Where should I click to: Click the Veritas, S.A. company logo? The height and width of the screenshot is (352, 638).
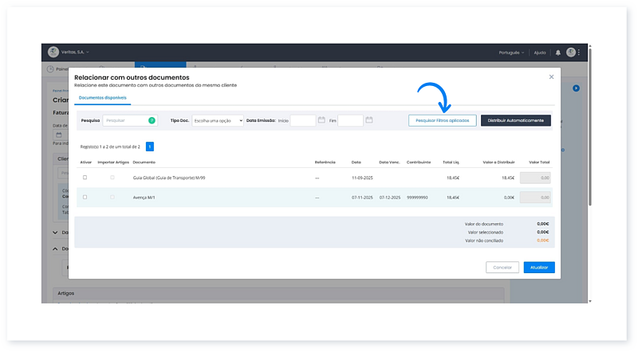53,53
